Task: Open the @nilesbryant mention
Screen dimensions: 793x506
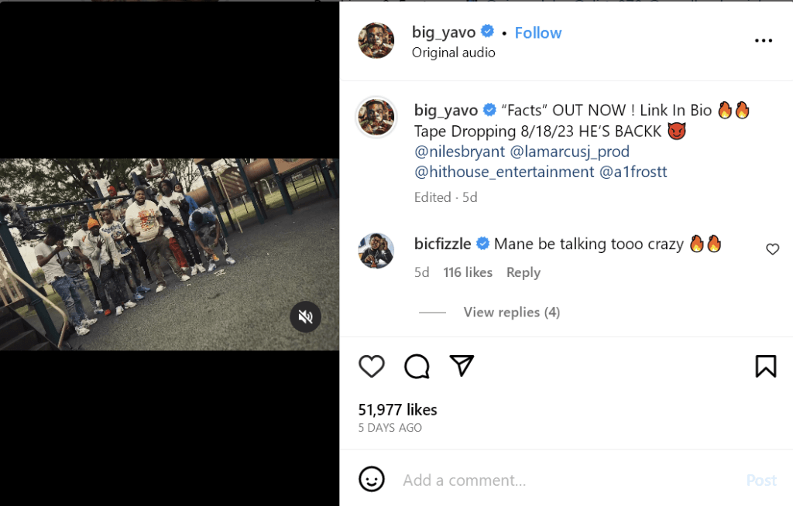Action: click(458, 152)
